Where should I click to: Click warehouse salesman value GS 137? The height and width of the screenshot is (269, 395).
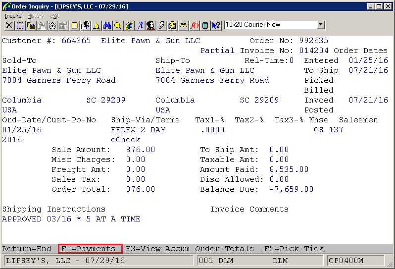pyautogui.click(x=329, y=130)
